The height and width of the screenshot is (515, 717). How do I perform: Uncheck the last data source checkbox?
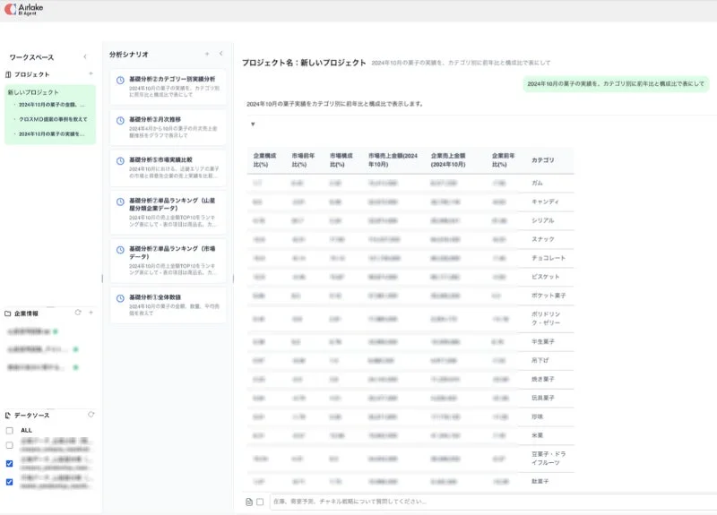[10, 482]
